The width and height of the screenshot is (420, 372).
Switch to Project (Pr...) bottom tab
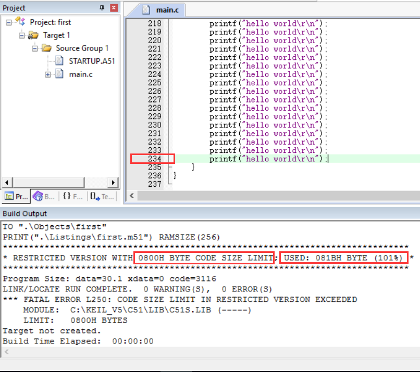(x=16, y=197)
